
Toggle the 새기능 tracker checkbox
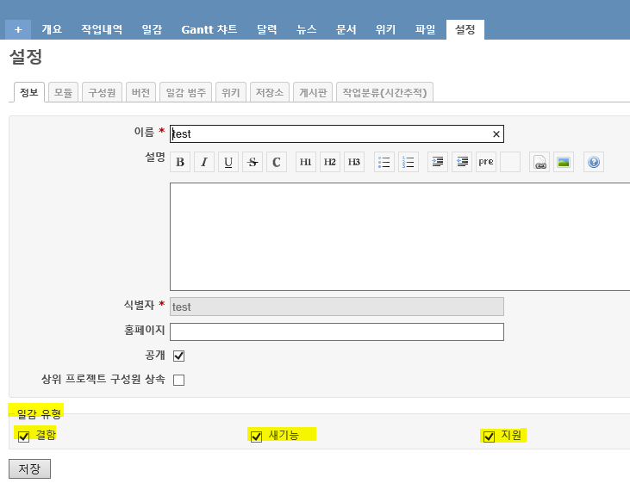tap(256, 437)
